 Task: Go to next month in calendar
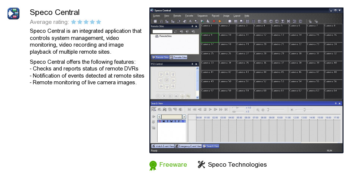coord(184,117)
